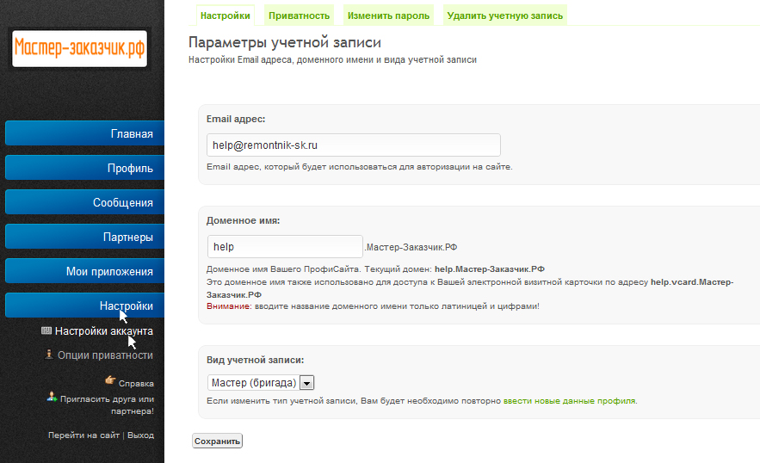Click the Выход logout link
Image resolution: width=760 pixels, height=463 pixels.
point(140,435)
